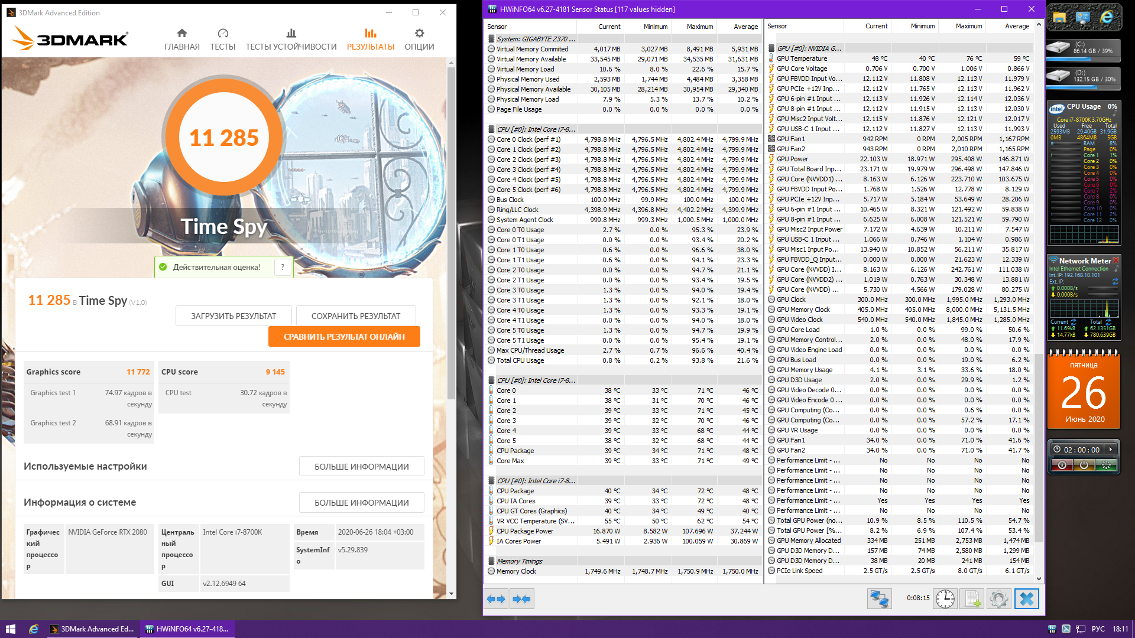This screenshot has width=1135, height=638.
Task: Click the blue X close-sensors icon
Action: [x=1027, y=598]
